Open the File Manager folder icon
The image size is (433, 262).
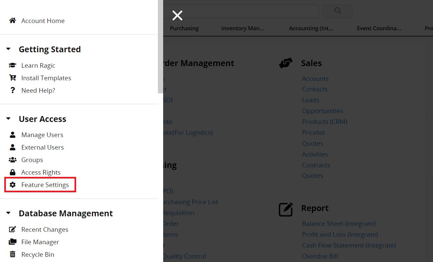[x=12, y=242]
